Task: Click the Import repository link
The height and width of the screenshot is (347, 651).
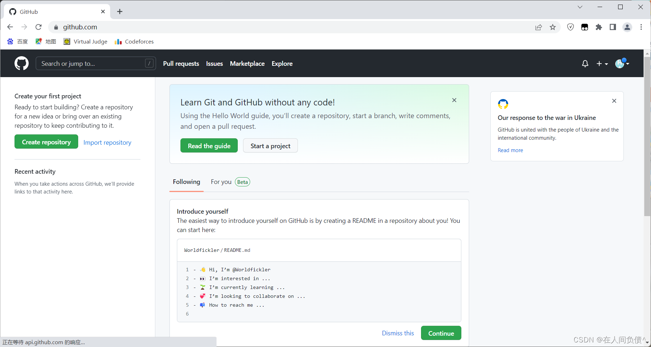Action: 107,143
